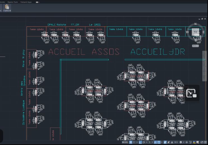Image resolution: width=208 pixels, height=145 pixels.
Task: Switch to the Featured Apps tab
Action: coord(26,2)
